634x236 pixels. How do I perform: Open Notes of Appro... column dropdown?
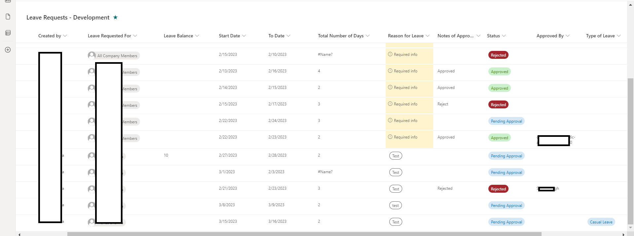[x=478, y=36]
